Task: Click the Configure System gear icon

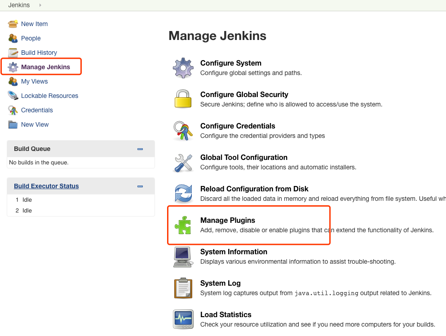Action: click(x=183, y=68)
